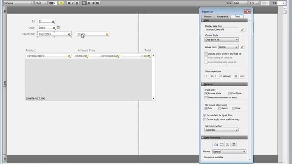The image size is (292, 164).
Task: Select Inspector Data tab
Action: pyautogui.click(x=237, y=16)
